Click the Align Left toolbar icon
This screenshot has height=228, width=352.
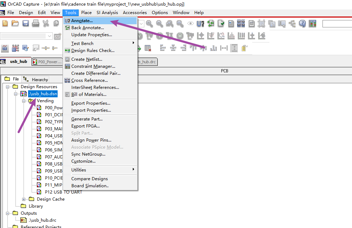tap(163, 48)
